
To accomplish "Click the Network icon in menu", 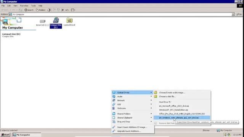I will [114, 100].
